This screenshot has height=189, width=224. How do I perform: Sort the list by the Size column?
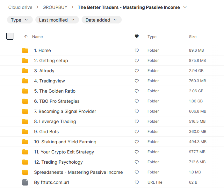point(192,37)
